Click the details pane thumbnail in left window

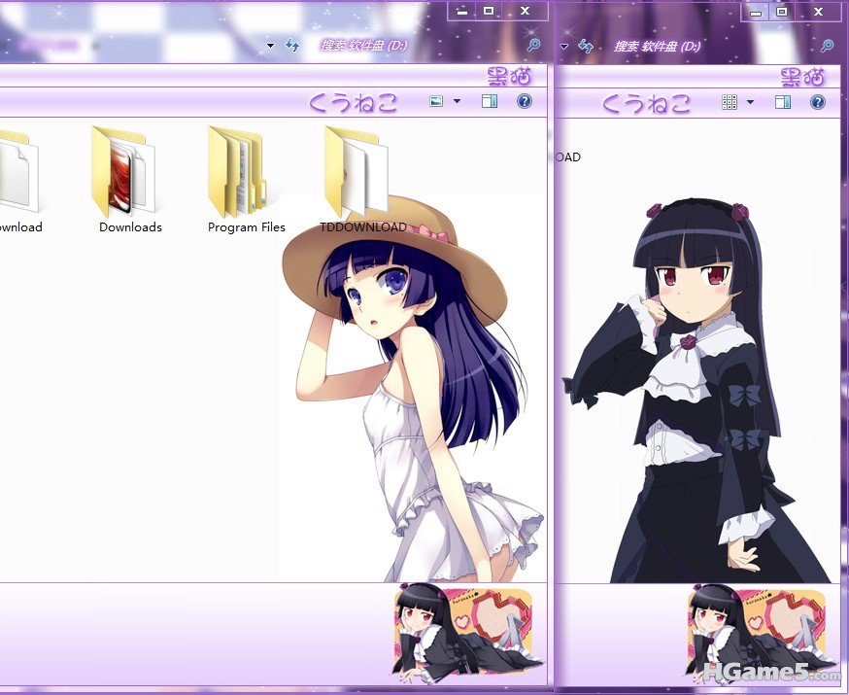click(x=463, y=634)
